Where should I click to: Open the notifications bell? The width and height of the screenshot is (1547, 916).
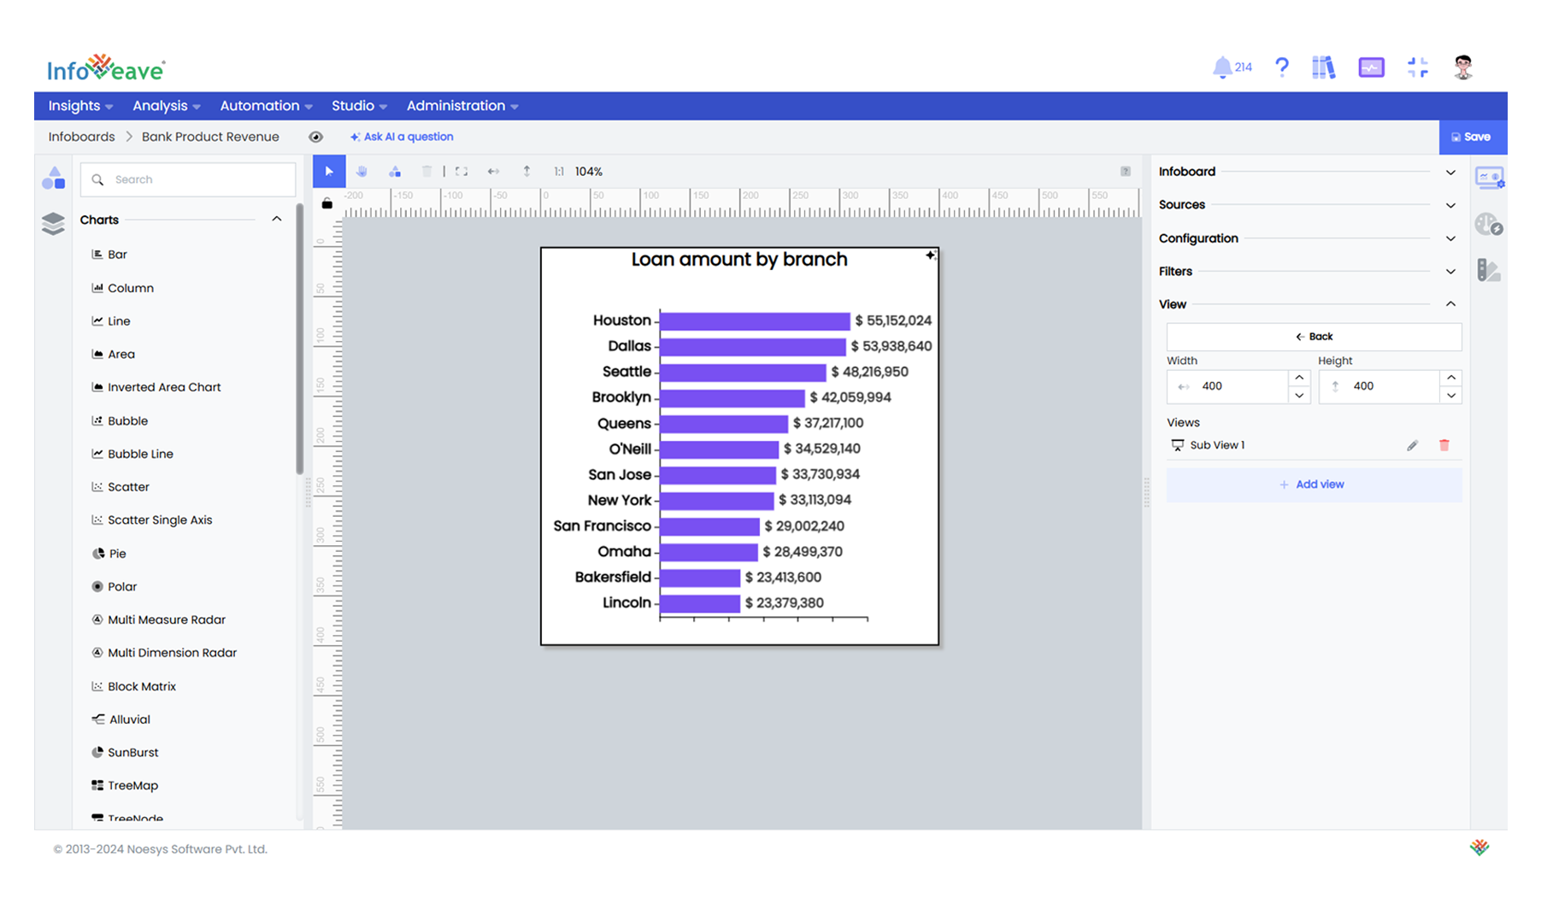[1222, 68]
